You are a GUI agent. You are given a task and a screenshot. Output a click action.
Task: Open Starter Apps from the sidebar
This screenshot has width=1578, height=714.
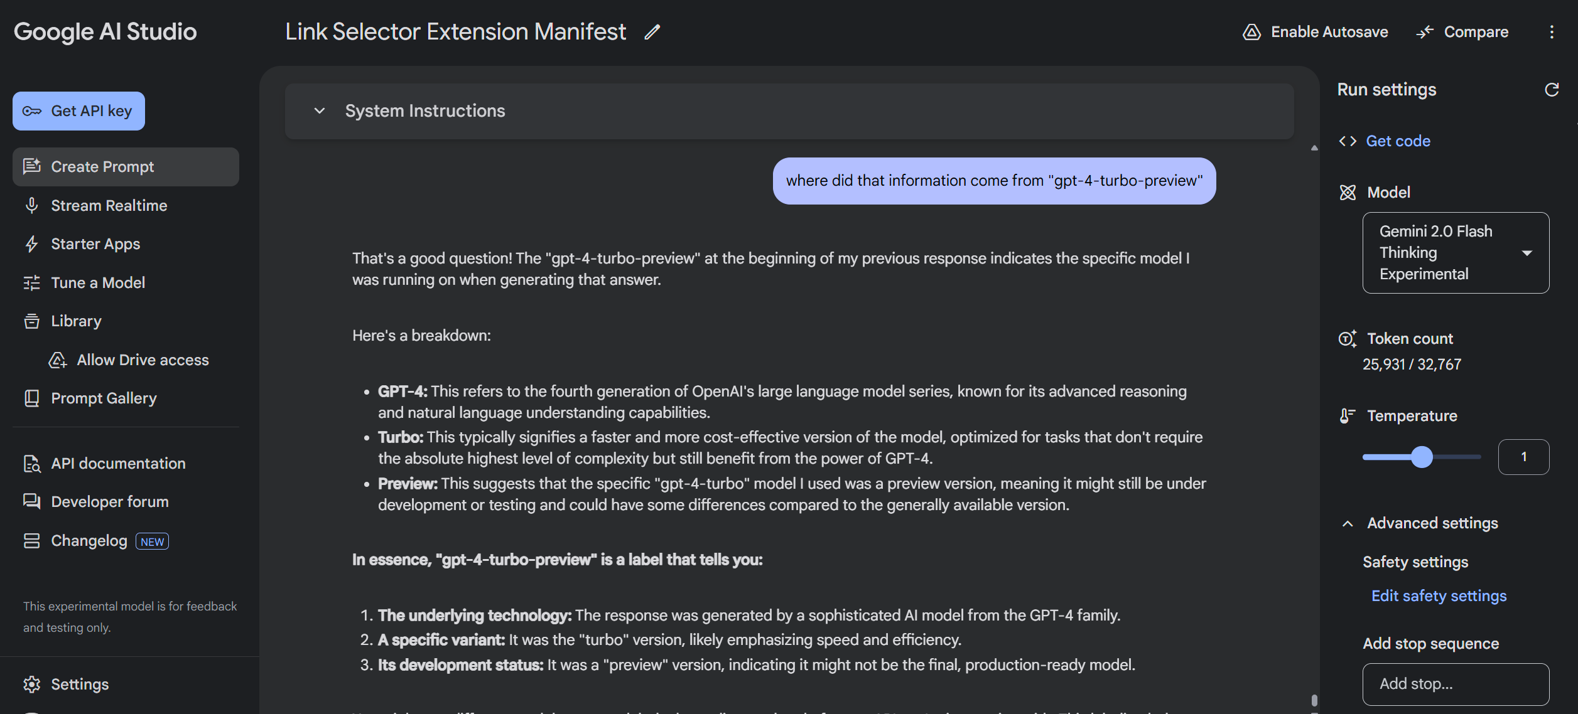click(x=126, y=243)
